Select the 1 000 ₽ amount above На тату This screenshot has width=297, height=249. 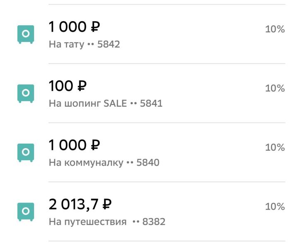tap(75, 28)
